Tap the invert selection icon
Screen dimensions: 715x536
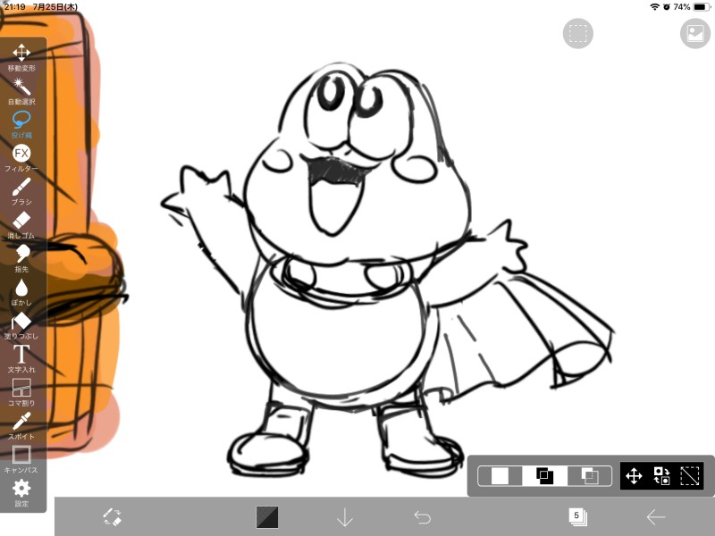pos(661,476)
